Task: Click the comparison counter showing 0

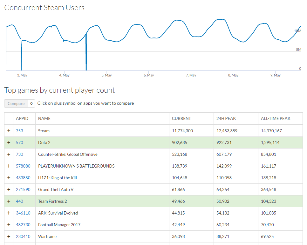Action: coord(31,103)
